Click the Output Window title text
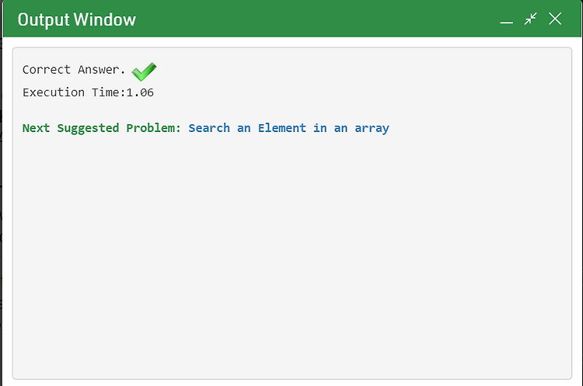This screenshot has width=583, height=386. point(77,19)
